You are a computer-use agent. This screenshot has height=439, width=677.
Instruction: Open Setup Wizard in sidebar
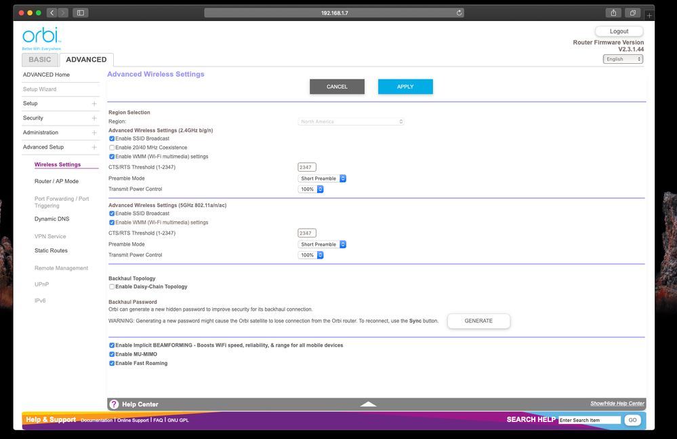pos(40,89)
